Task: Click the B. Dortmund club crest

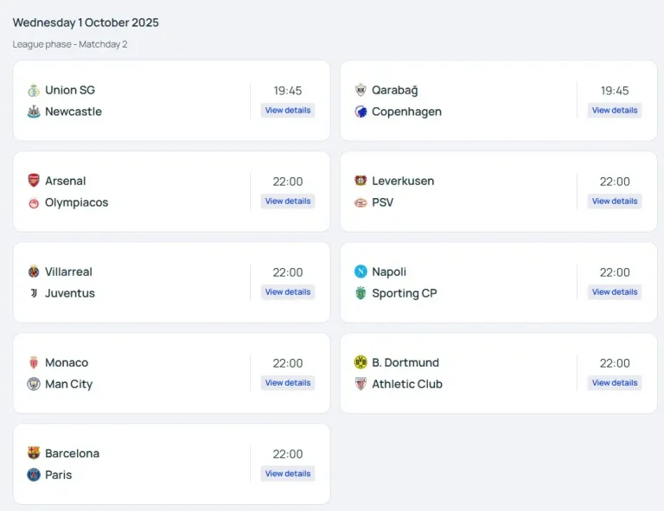Action: point(361,362)
